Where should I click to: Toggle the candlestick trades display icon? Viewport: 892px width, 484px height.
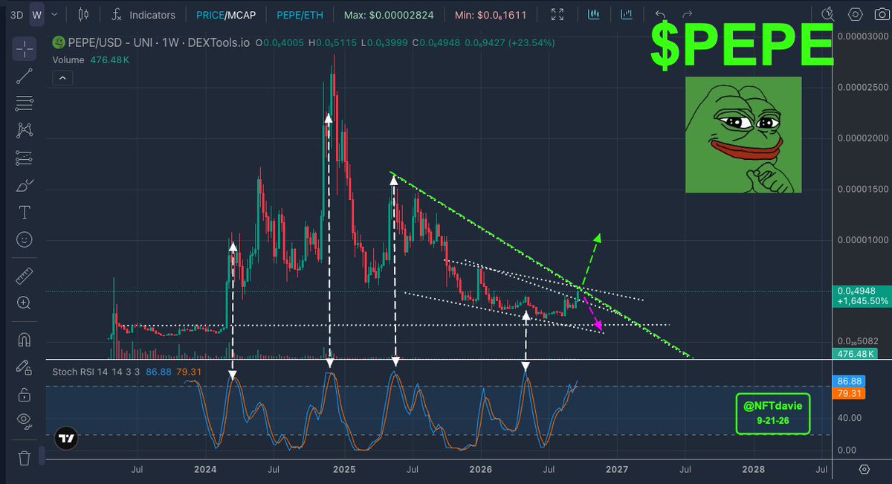[594, 14]
